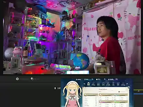Screen dimensions: 143x107
Task: Click the moon phase icon in the game header
Action: [109, 79]
